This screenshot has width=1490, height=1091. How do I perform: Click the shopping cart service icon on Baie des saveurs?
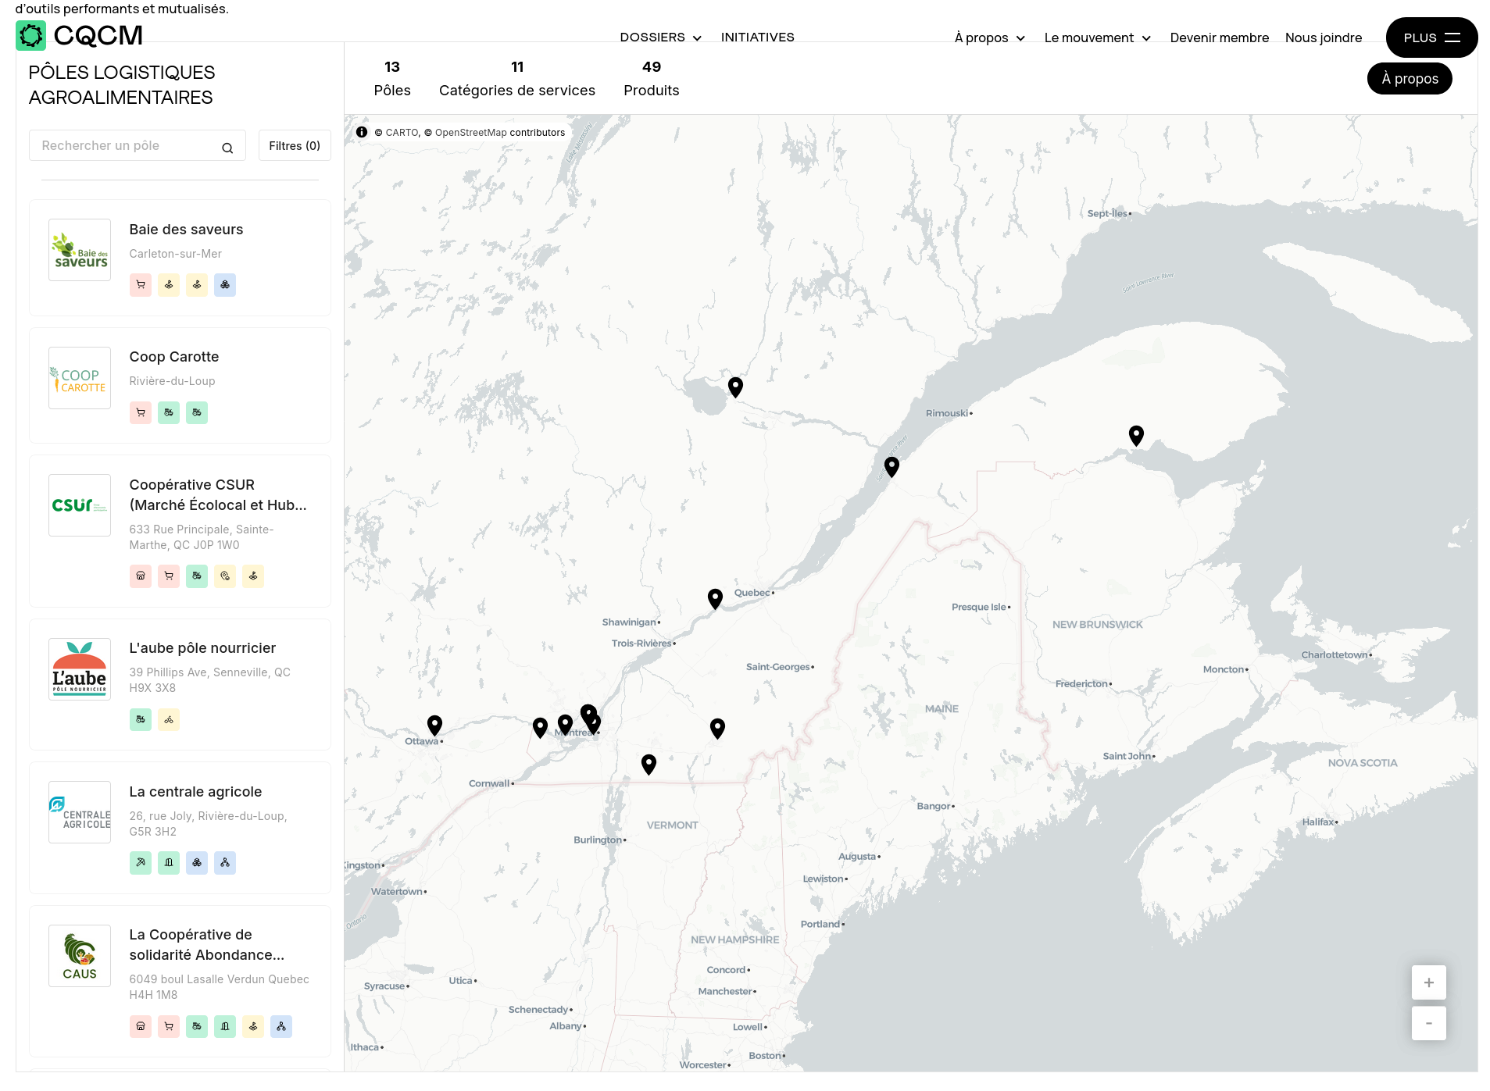141,285
